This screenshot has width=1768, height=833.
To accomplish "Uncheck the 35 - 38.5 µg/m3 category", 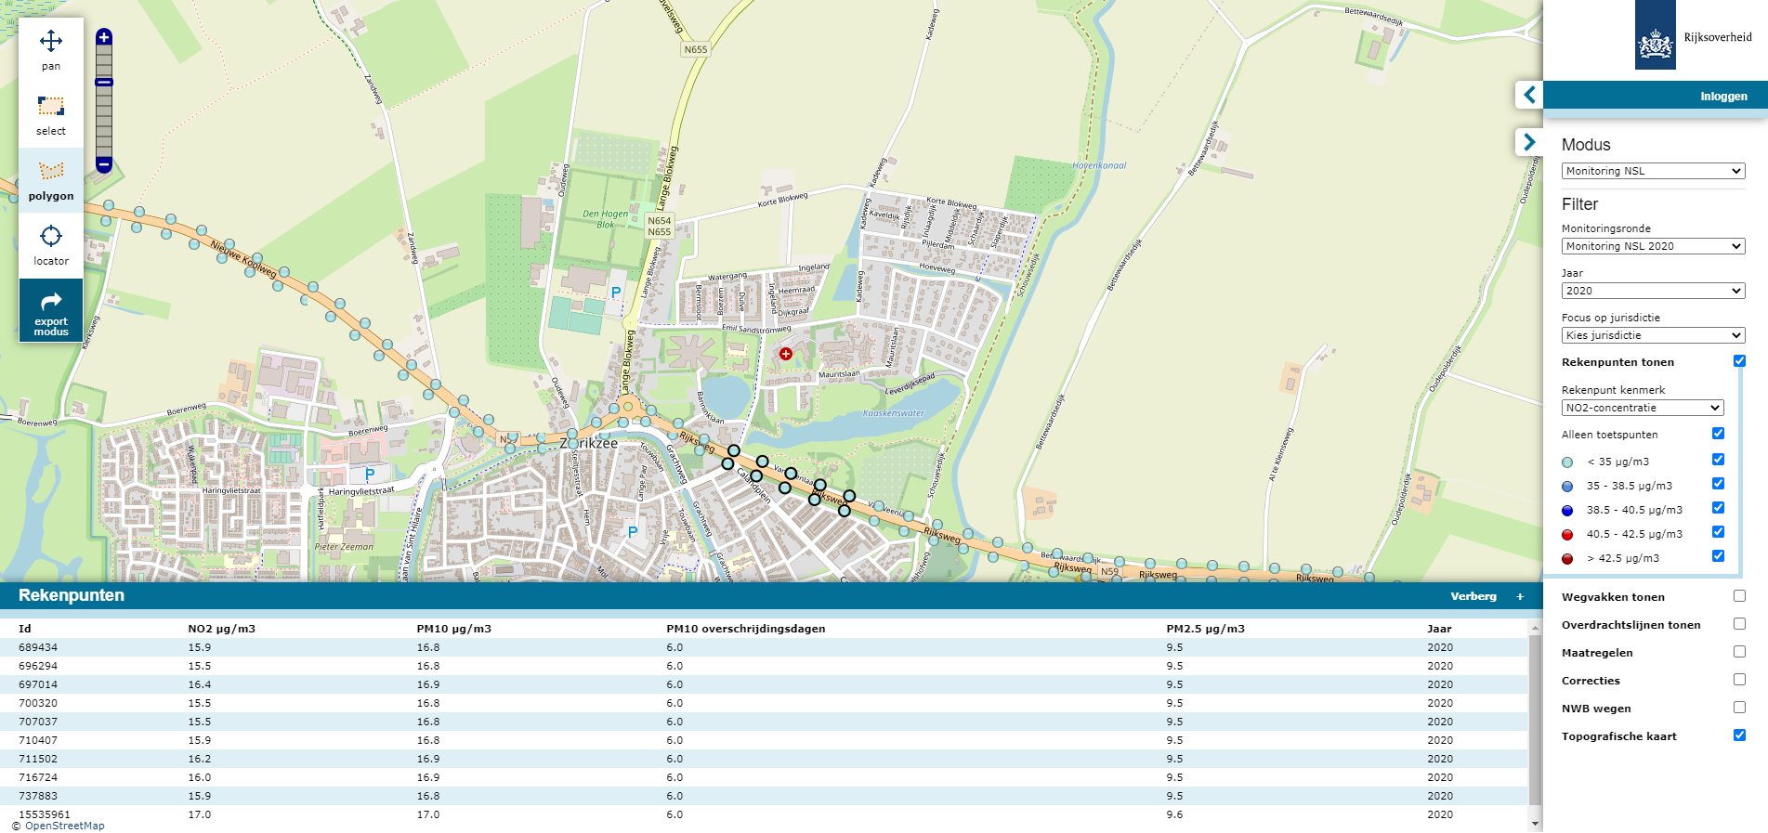I will click(x=1718, y=484).
